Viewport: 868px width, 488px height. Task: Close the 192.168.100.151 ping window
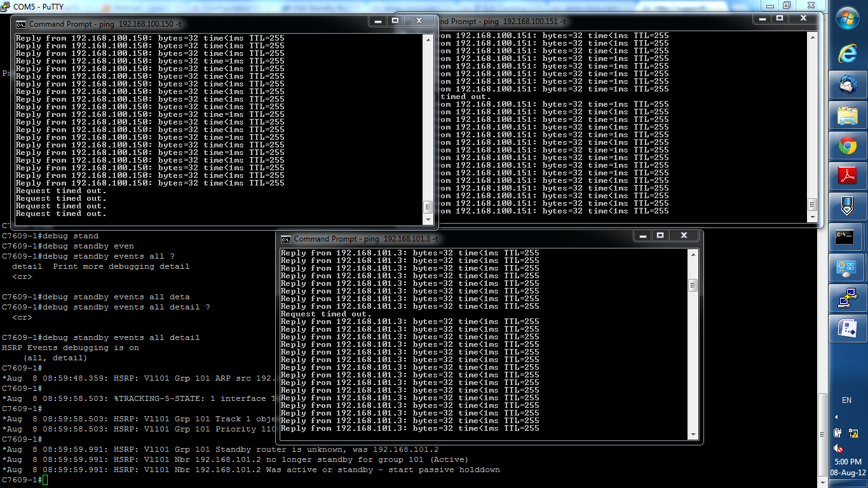(803, 18)
